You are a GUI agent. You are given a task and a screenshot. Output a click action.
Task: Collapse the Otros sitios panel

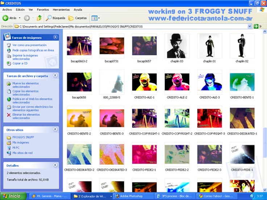point(55,129)
